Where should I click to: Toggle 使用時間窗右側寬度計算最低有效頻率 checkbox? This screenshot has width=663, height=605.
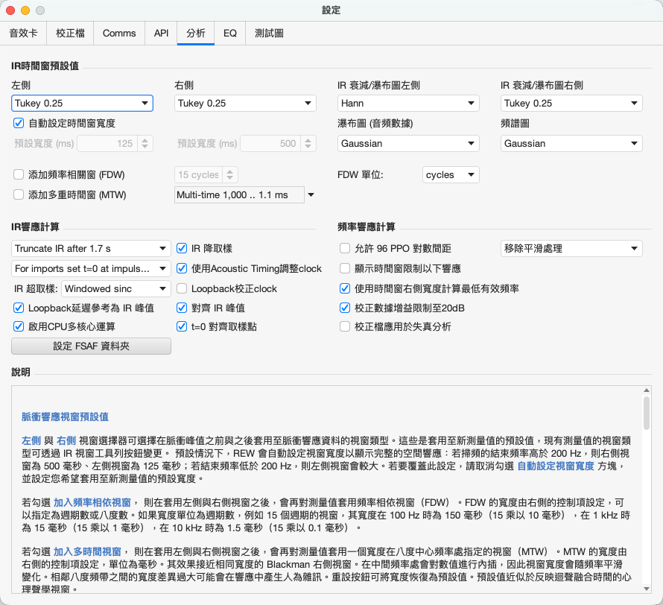point(345,288)
